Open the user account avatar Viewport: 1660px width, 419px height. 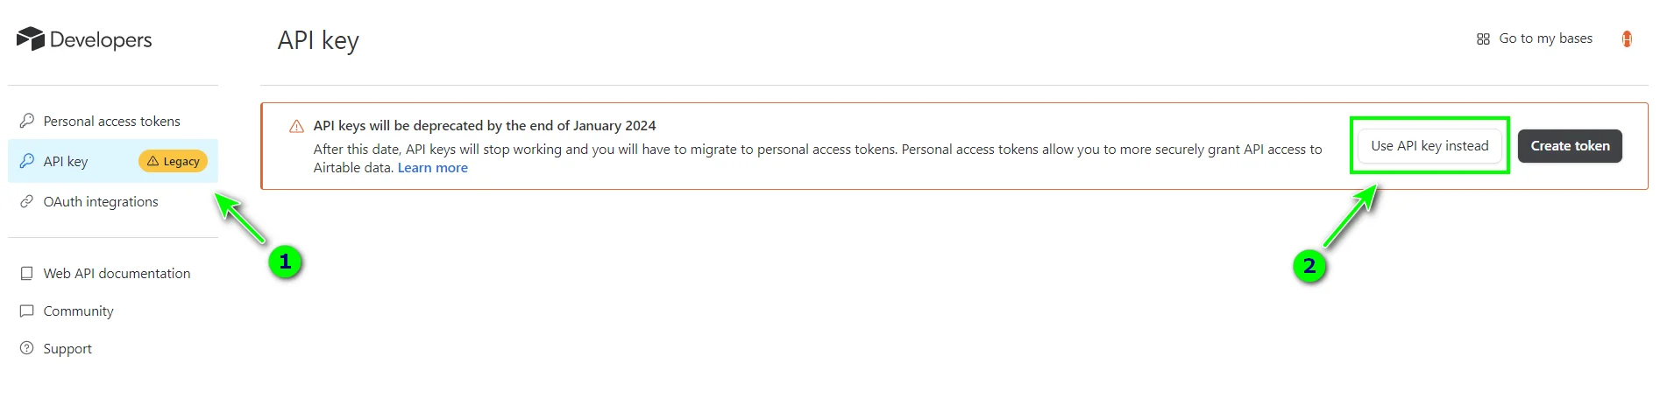tap(1627, 38)
